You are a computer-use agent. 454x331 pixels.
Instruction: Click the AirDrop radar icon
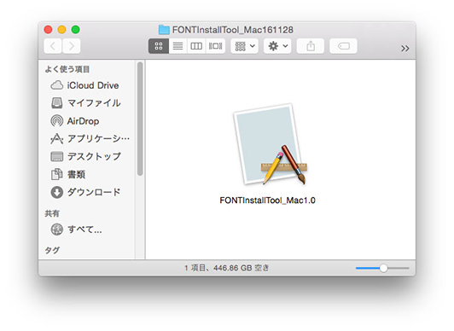(x=56, y=121)
